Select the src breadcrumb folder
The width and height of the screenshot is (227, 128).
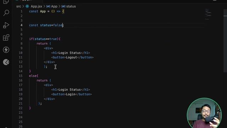pos(19,6)
